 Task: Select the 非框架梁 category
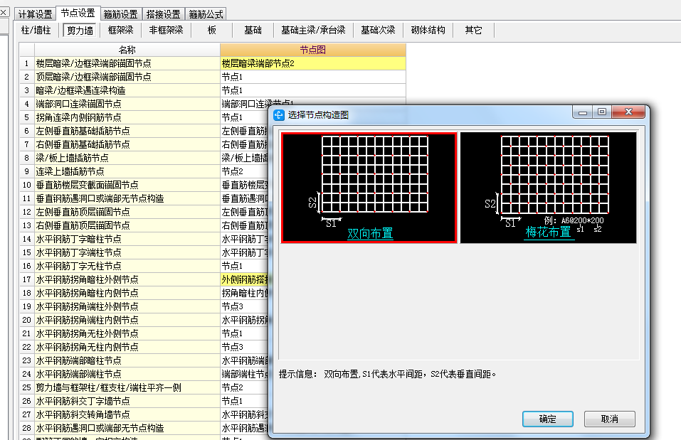[x=167, y=30]
